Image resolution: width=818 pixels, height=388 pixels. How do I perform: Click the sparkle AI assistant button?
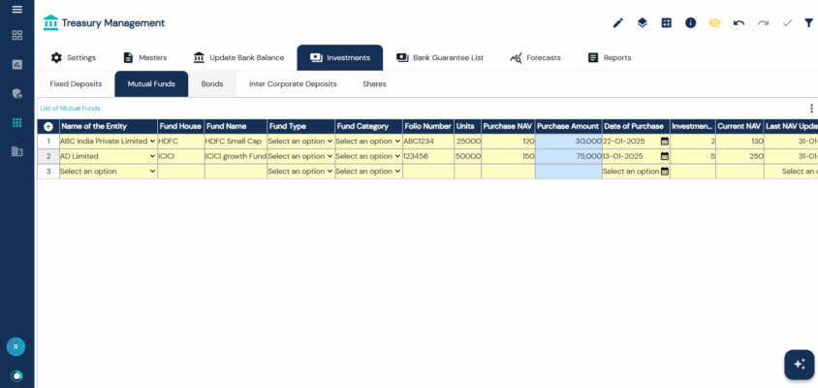[799, 364]
